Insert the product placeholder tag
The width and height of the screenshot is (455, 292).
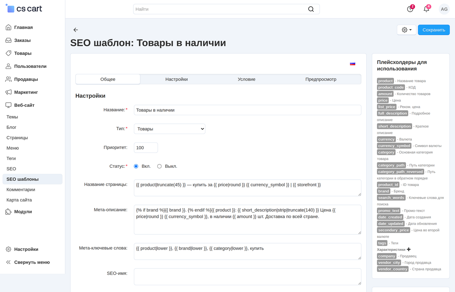click(385, 81)
